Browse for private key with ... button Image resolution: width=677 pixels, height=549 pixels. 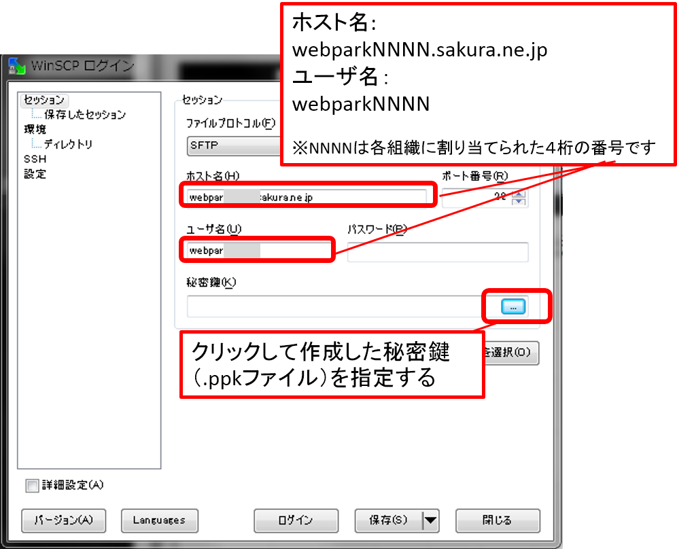pyautogui.click(x=513, y=306)
